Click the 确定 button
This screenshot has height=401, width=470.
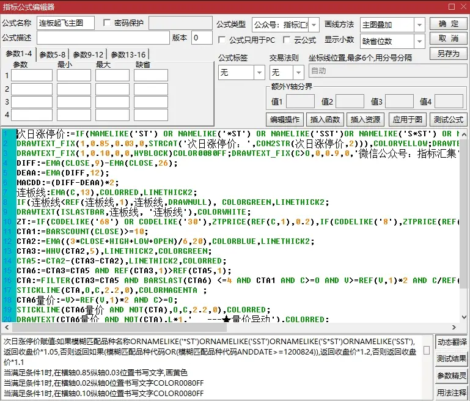449,24
